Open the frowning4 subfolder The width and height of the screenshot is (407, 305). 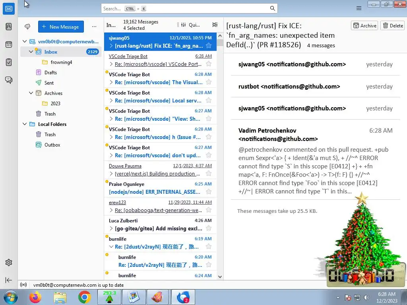(x=61, y=62)
